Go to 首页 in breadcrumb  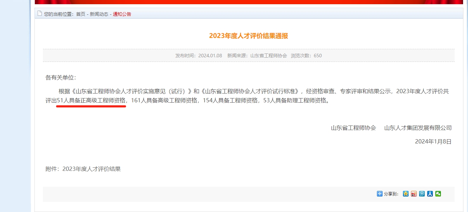tap(81, 14)
